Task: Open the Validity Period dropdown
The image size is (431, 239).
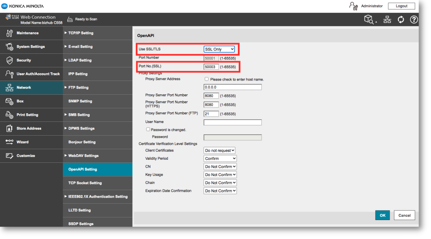Action: click(x=220, y=158)
